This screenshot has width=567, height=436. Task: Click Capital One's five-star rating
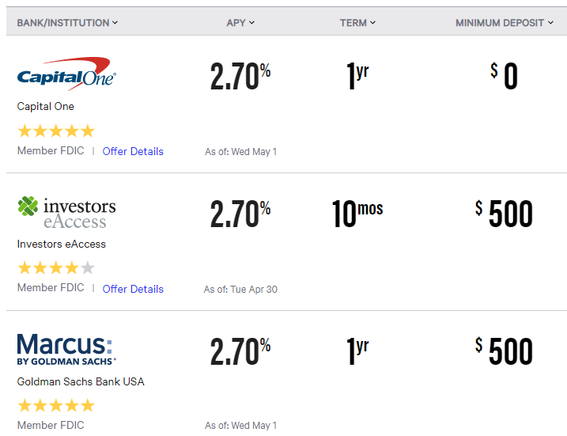tap(56, 131)
